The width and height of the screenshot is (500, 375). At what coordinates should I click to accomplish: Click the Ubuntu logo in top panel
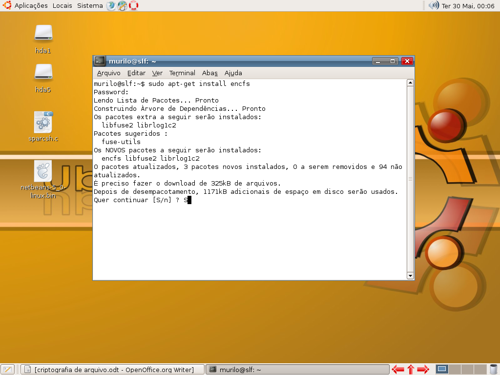pyautogui.click(x=7, y=5)
